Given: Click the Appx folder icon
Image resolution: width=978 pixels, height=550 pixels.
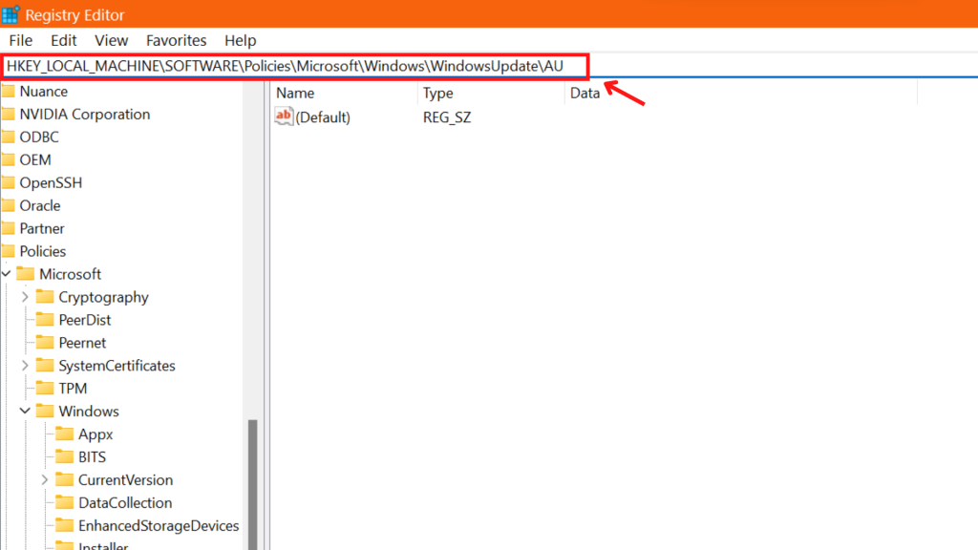Looking at the screenshot, I should 64,434.
